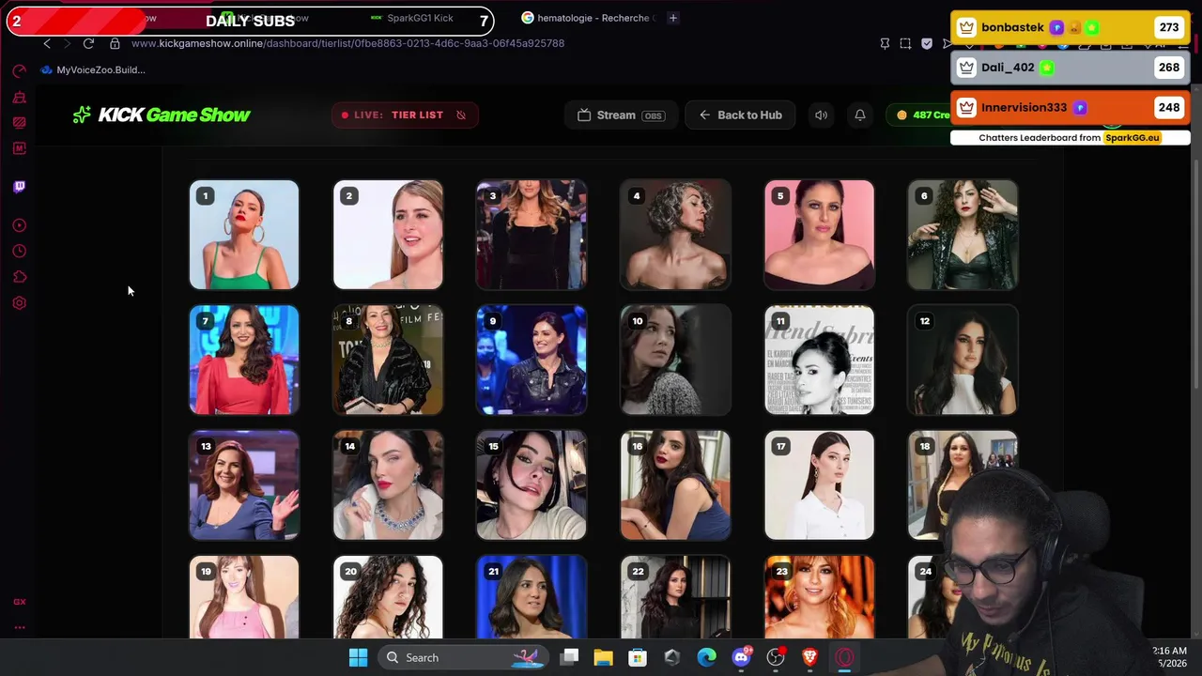1202x676 pixels.
Task: Reload the browser page
Action: pos(88,43)
